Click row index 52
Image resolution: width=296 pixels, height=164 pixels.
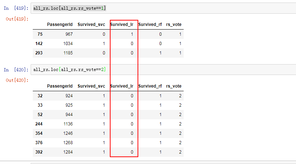coord(40,115)
